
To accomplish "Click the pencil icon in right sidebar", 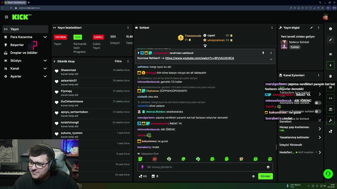I will (330, 40).
